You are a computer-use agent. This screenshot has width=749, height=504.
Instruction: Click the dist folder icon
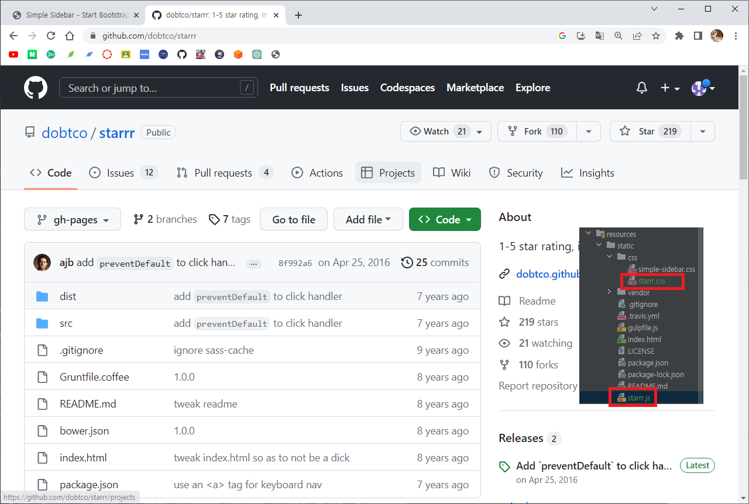(x=42, y=296)
